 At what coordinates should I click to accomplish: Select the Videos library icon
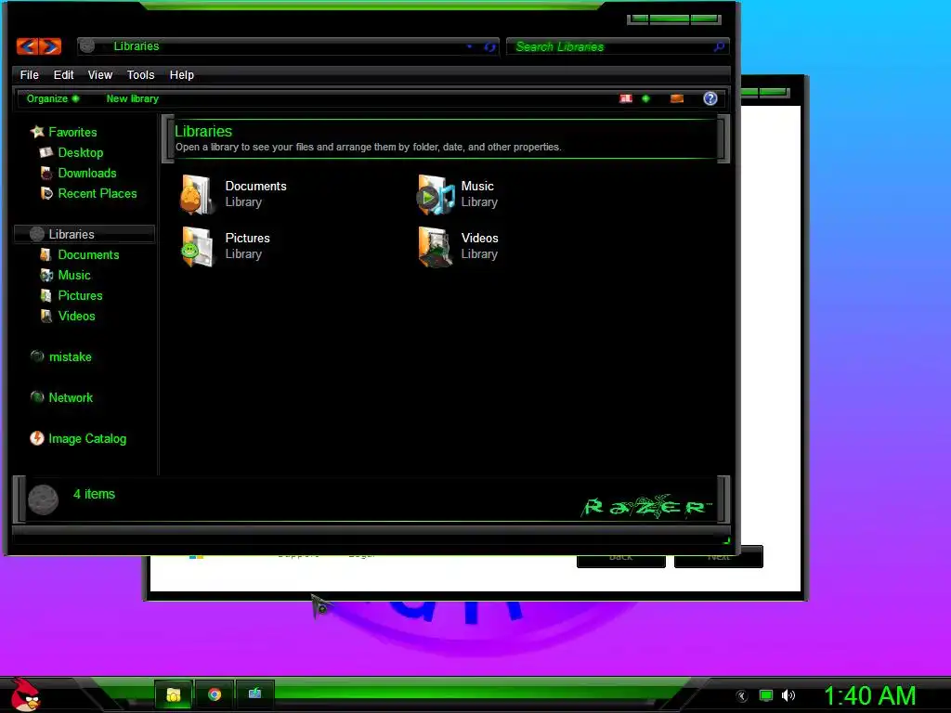[435, 247]
